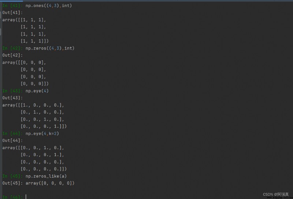
Task: Click the row [0., 0., 1., 0.] in Out[44]
Action: tap(33, 148)
